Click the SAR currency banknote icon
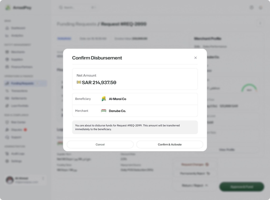The height and width of the screenshot is (200, 270). (x=79, y=82)
